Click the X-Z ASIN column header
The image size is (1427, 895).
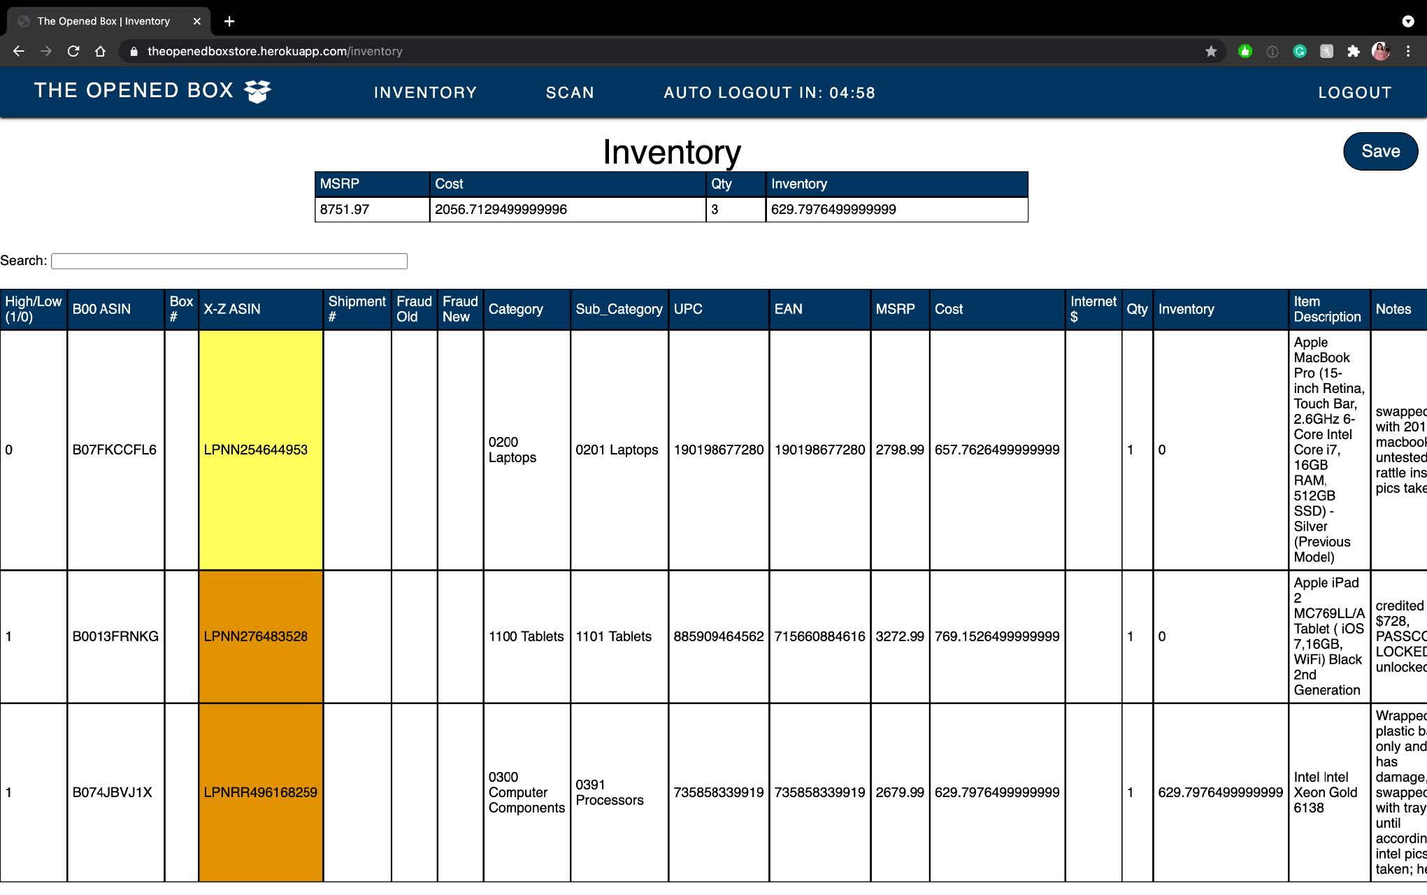[x=261, y=309]
